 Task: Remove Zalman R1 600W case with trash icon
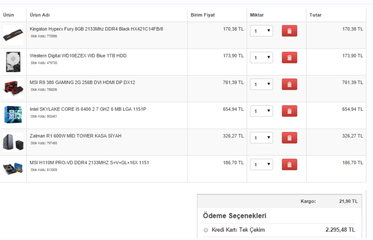(x=289, y=138)
